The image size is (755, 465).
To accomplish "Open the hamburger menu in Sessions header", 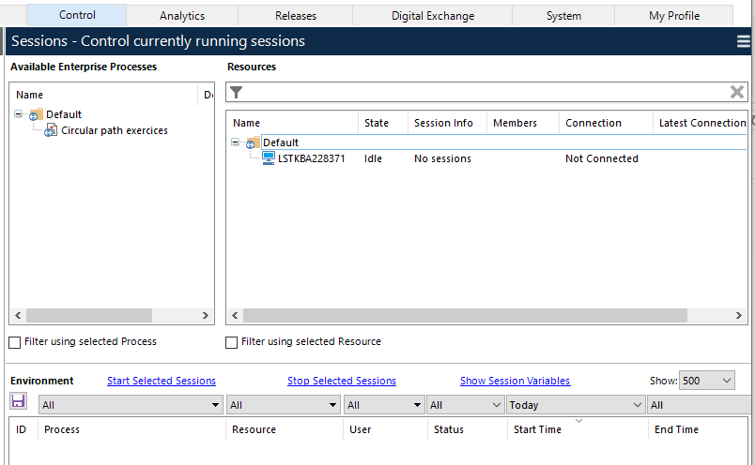I will [743, 41].
